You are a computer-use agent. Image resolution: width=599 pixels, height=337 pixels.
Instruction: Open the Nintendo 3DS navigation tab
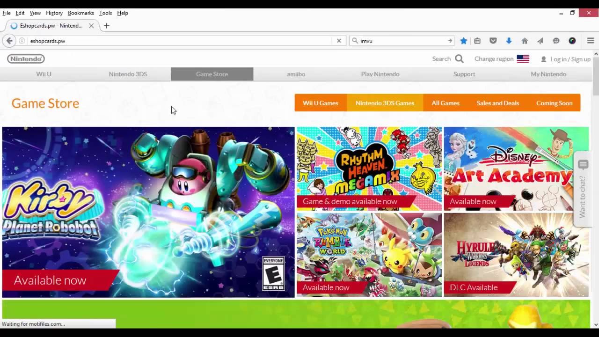pos(128,74)
